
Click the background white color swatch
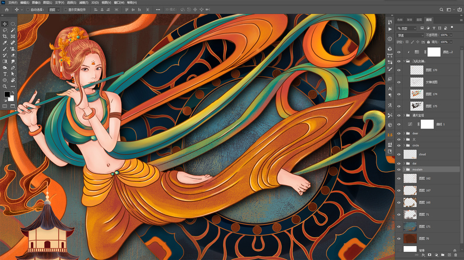[11, 99]
